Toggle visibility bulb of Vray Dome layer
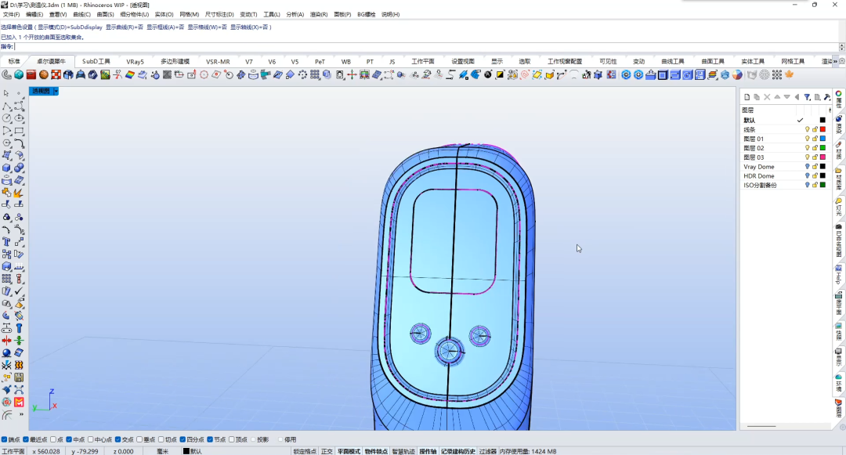The image size is (846, 455). tap(807, 167)
